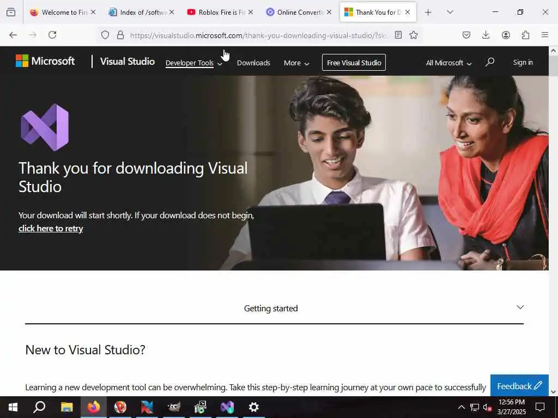Close the Welcome to Firefox tab

(93, 12)
